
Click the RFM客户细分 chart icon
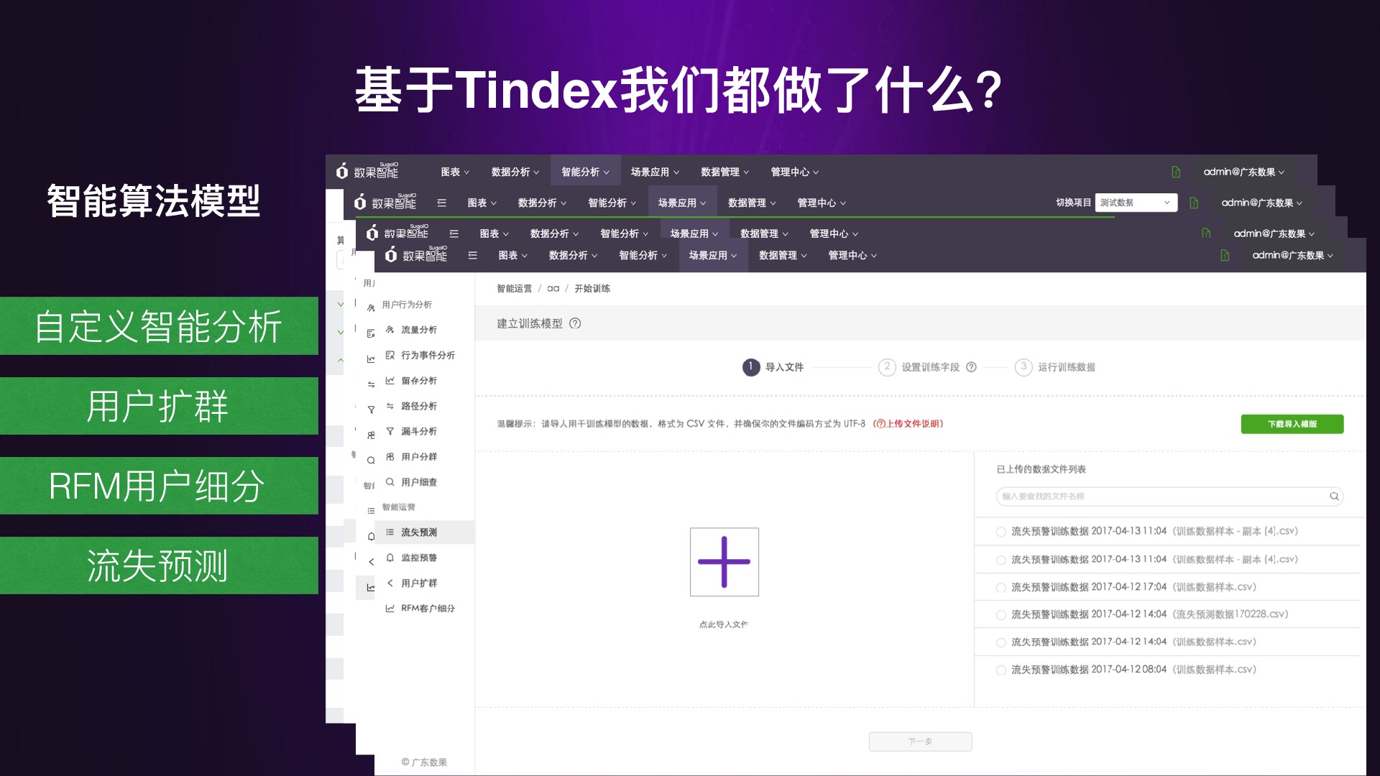(390, 608)
